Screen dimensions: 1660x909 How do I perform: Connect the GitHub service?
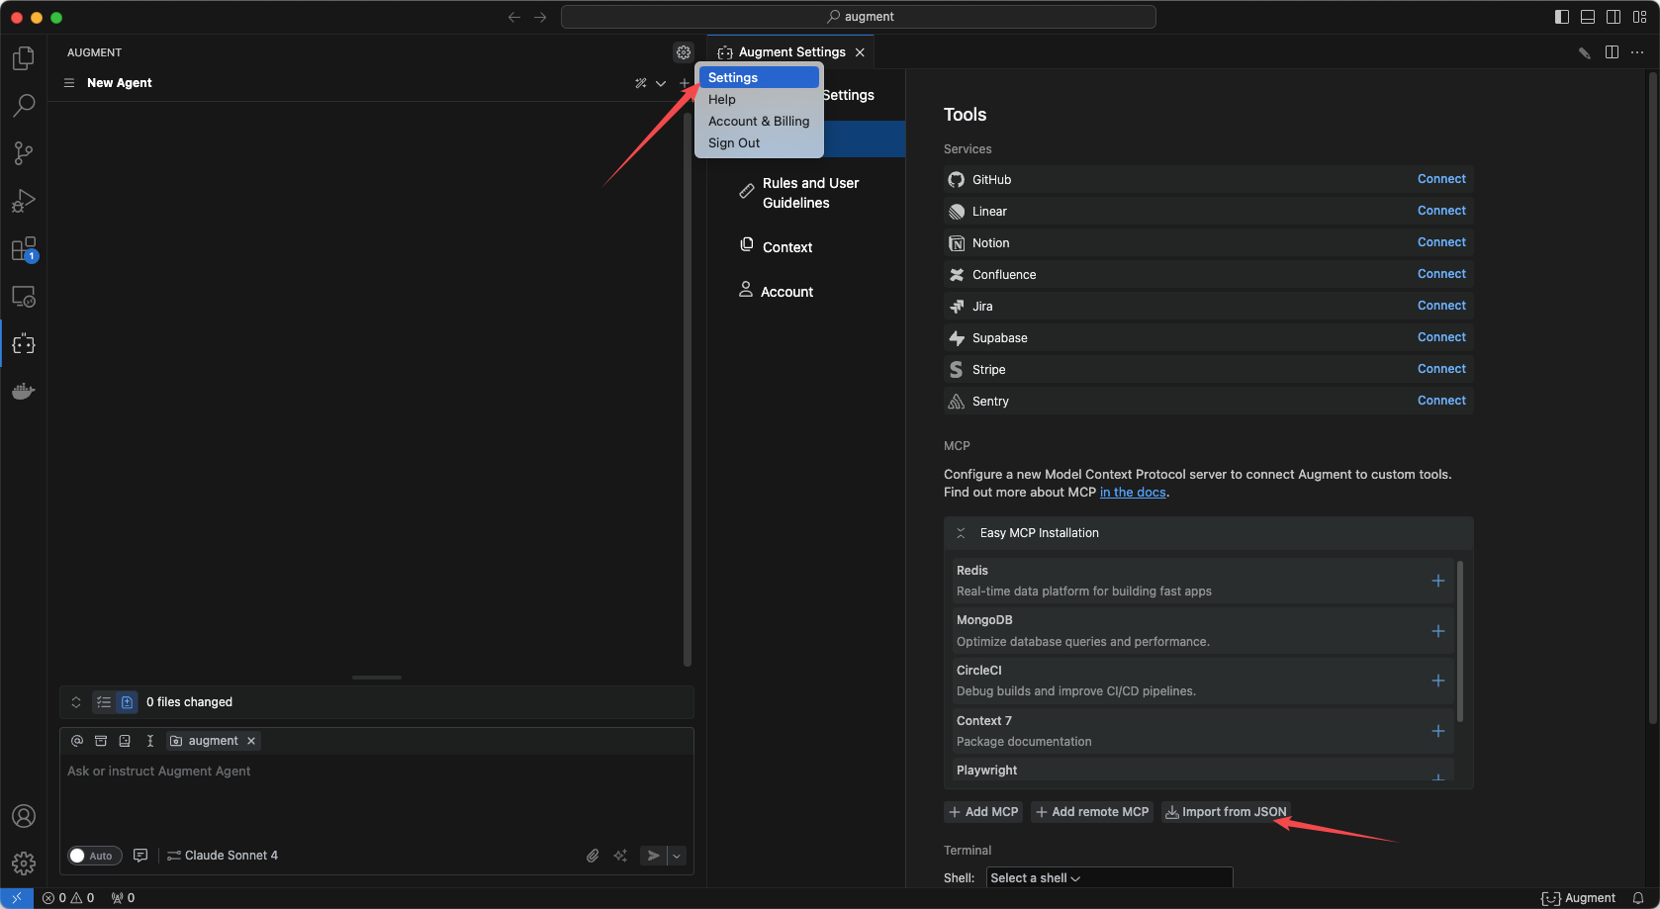tap(1440, 179)
